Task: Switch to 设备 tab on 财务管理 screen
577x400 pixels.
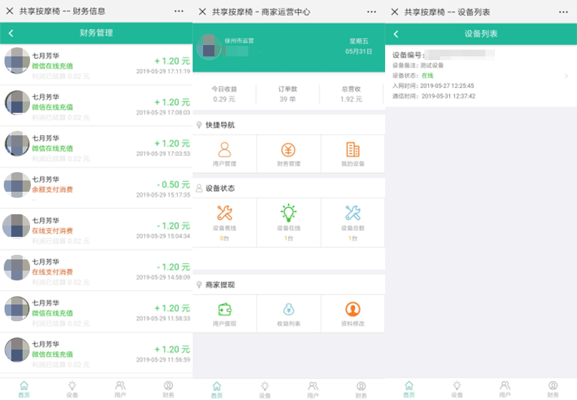Action: click(72, 388)
